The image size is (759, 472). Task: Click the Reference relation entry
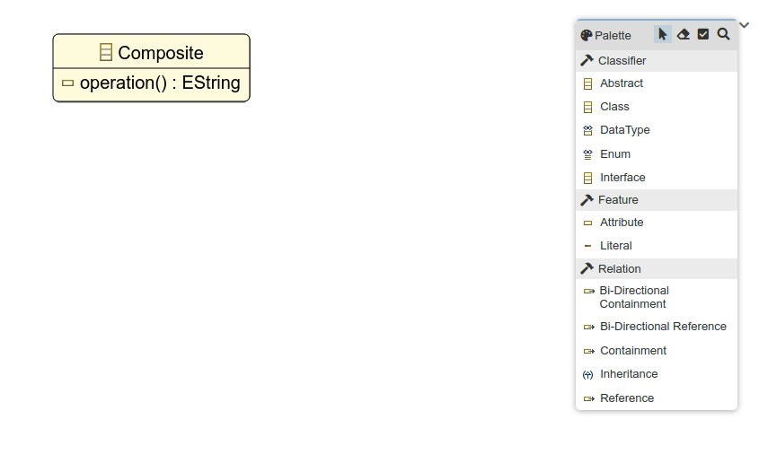point(626,398)
